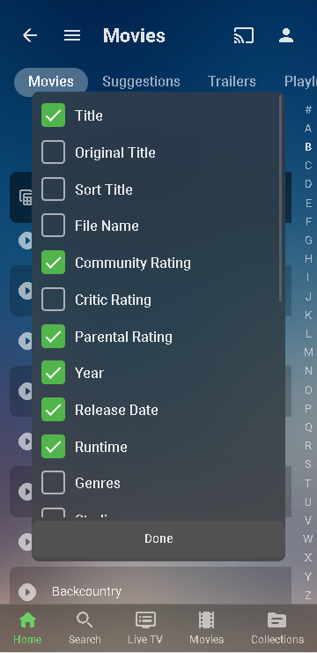This screenshot has width=317, height=653.
Task: Jump to letter B in the index
Action: tap(308, 147)
